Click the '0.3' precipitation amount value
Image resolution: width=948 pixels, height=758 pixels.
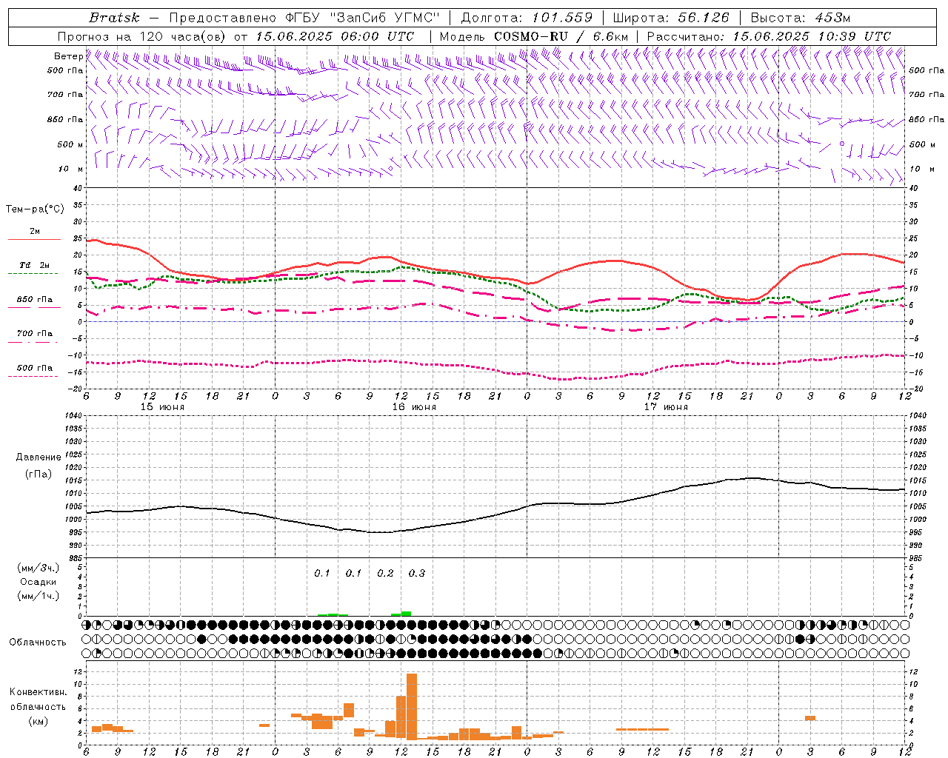point(417,574)
